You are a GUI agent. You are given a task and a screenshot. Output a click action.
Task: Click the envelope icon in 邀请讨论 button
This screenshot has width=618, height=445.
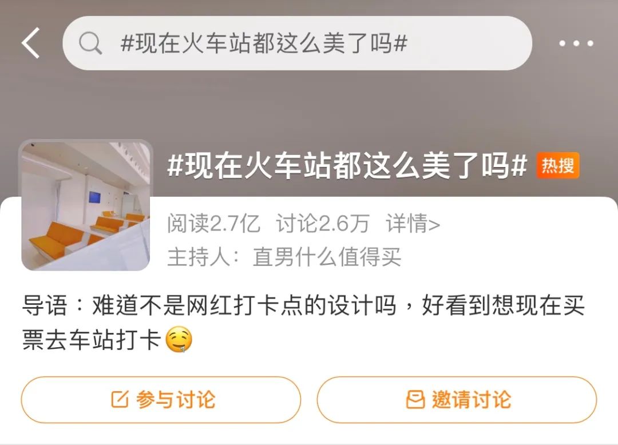(x=415, y=399)
